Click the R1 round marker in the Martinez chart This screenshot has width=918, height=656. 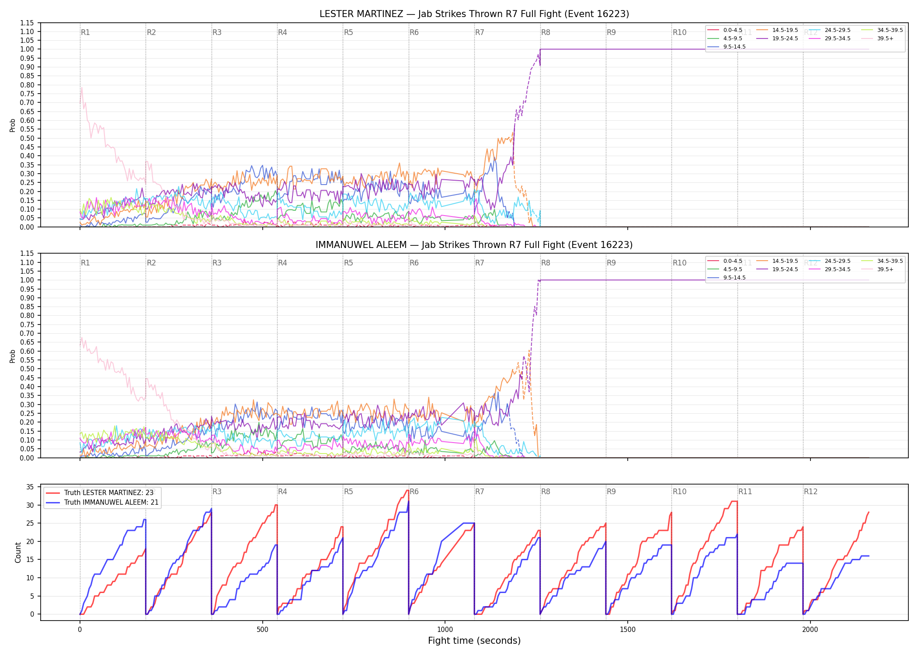(85, 32)
